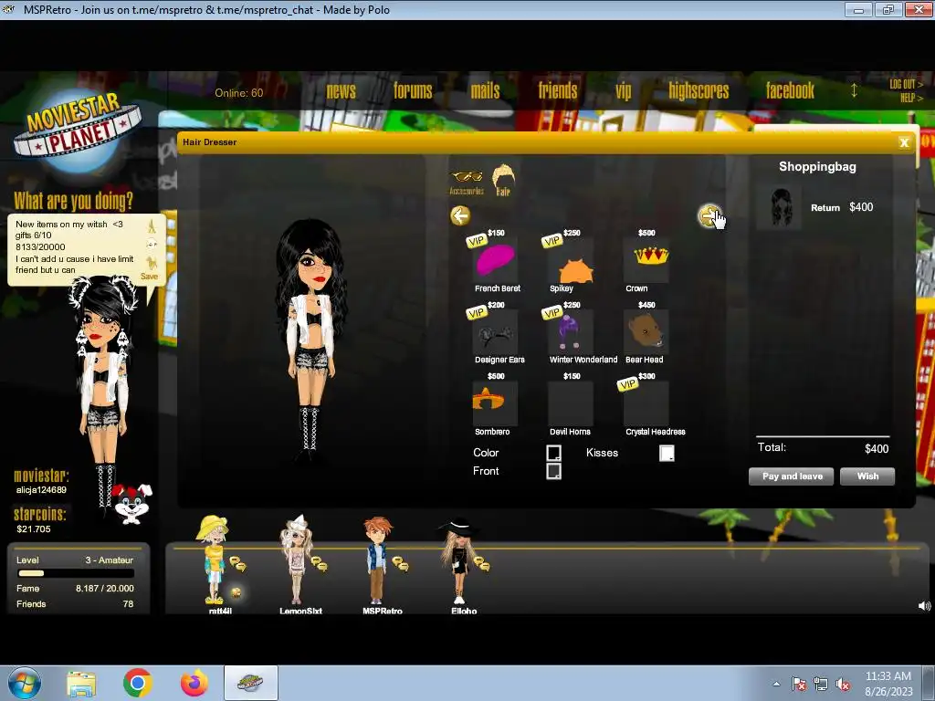
Task: Click the network tray icon
Action: 821,685
